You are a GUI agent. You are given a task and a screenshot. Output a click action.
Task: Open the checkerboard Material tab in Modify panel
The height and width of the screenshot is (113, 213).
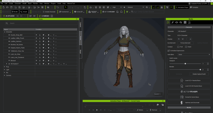pyautogui.click(x=185, y=22)
